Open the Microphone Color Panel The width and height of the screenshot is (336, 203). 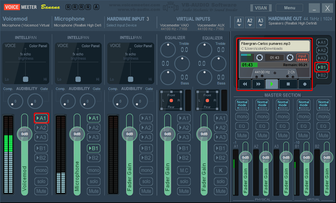[x=91, y=46]
